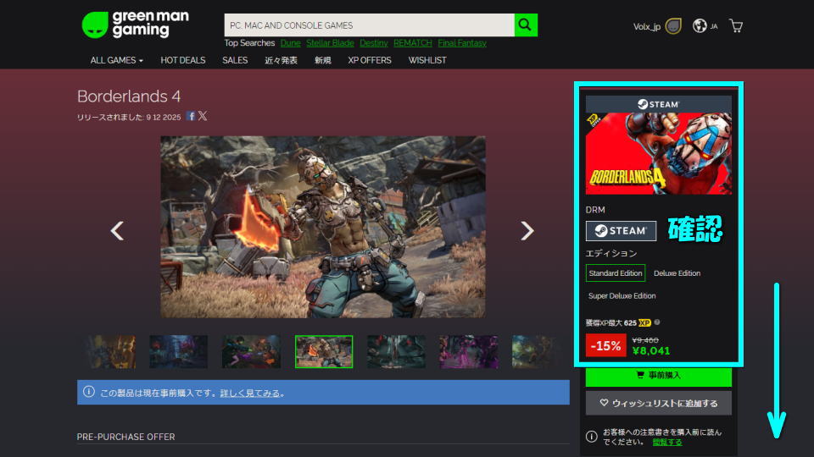Select the third screenshot thumbnail

pos(251,352)
